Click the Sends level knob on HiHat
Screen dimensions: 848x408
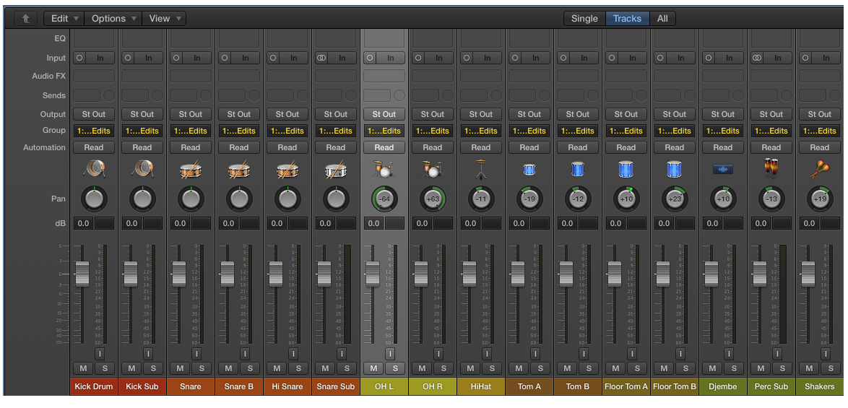[496, 95]
